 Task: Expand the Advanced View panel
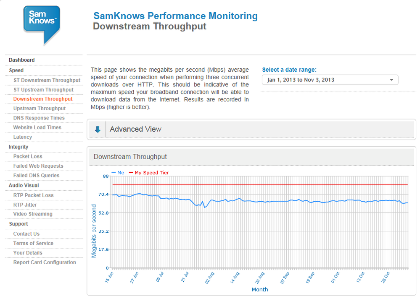251,129
